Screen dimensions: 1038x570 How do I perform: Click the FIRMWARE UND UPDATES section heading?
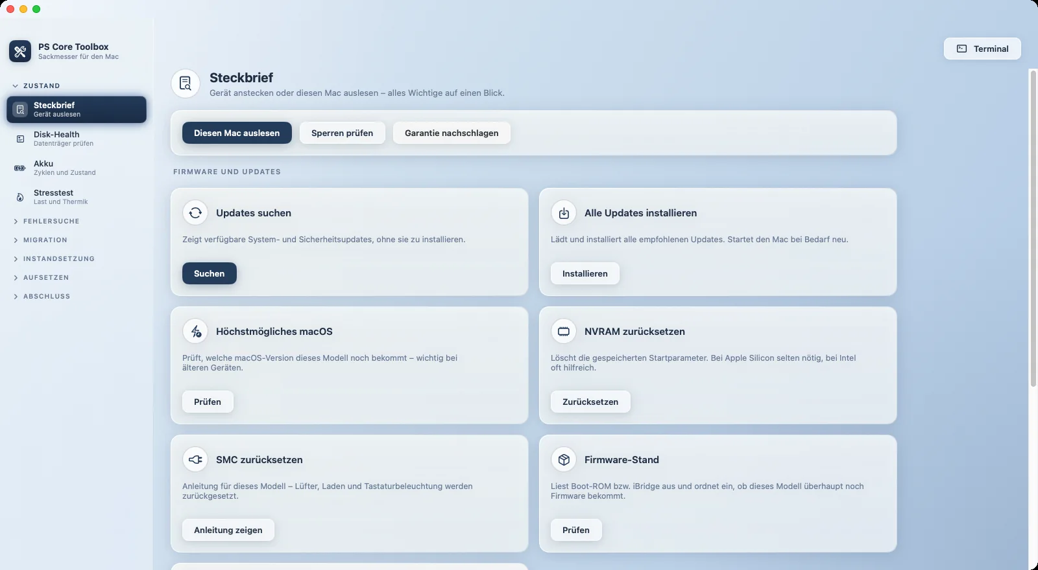click(x=227, y=172)
